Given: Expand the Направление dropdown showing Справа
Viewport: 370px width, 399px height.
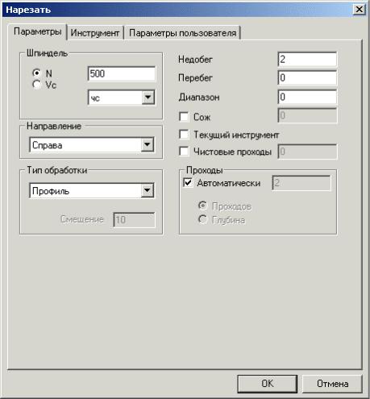Looking at the screenshot, I should pyautogui.click(x=148, y=145).
